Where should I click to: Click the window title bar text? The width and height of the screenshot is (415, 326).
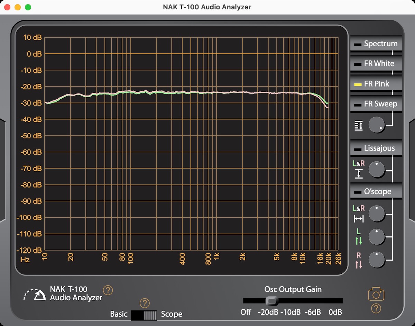pyautogui.click(x=207, y=7)
